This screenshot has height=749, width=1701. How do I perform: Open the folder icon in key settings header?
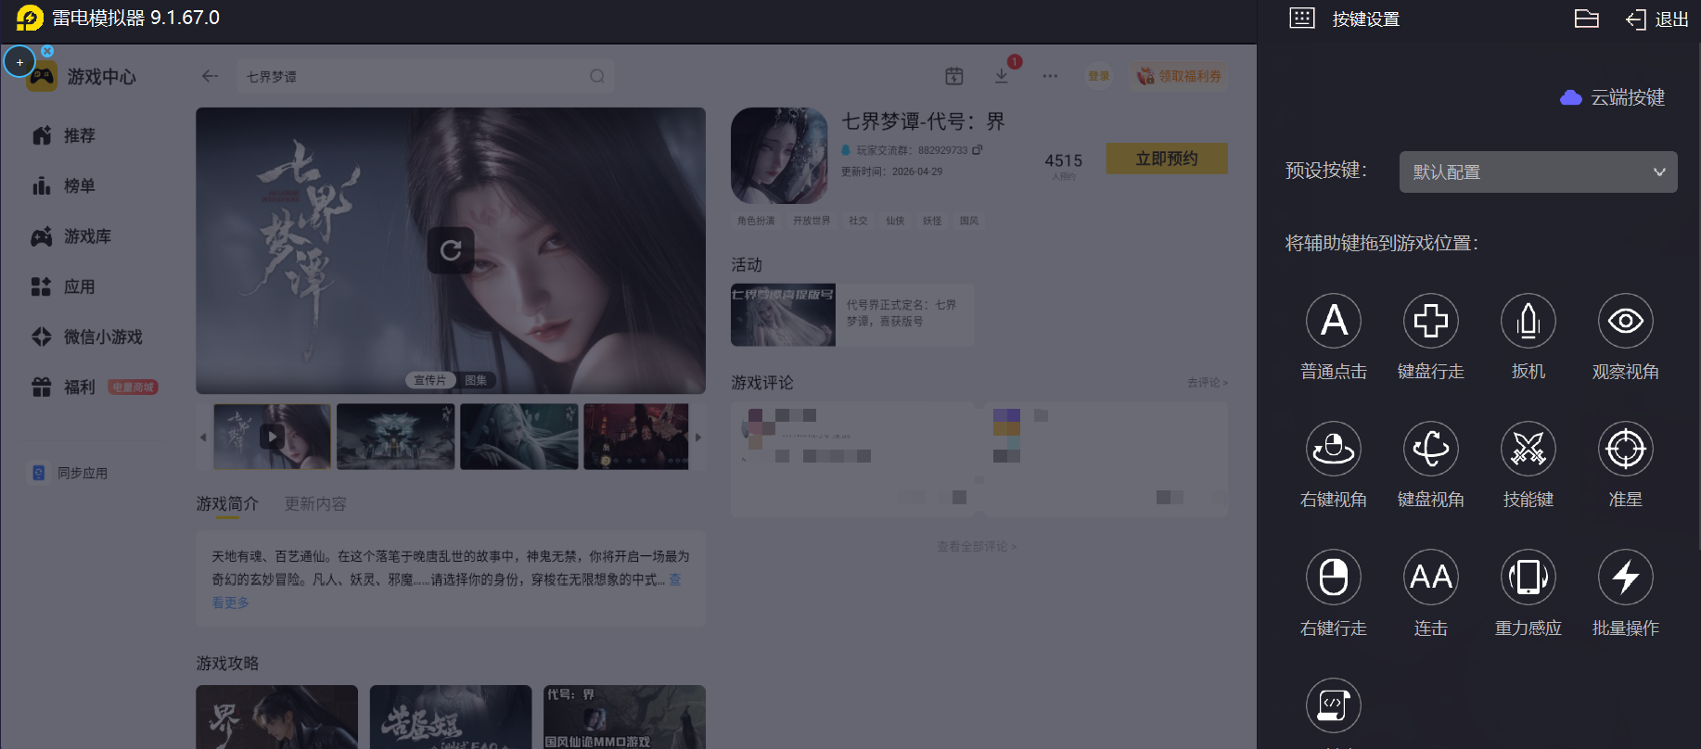[1586, 19]
